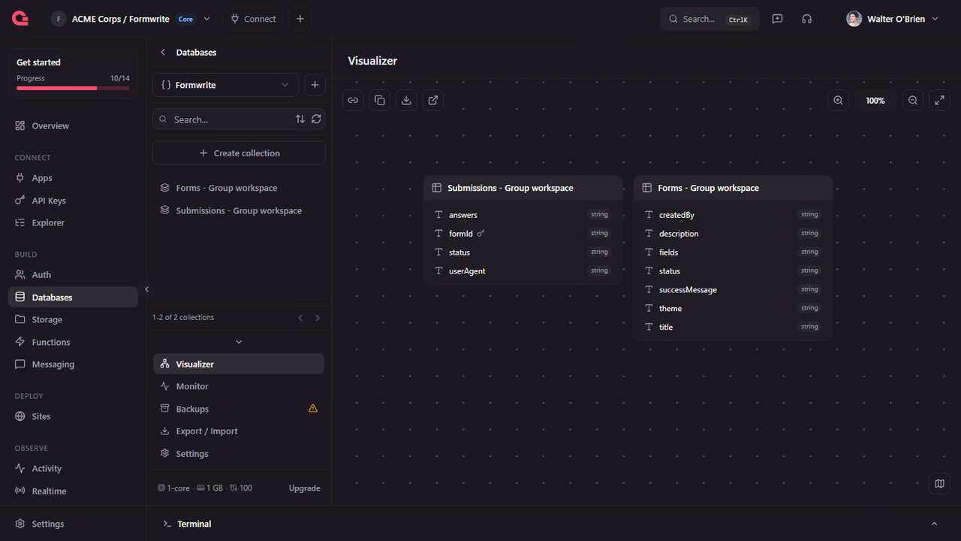Open the Walter O'Brien user menu
The width and height of the screenshot is (961, 541).
(893, 19)
